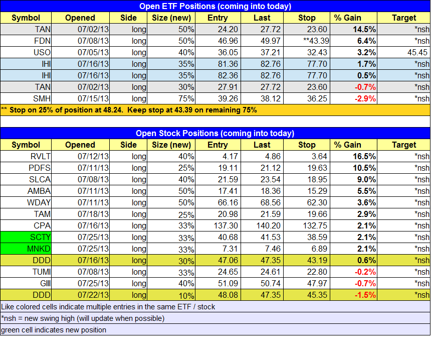Click the Open Stock Positions title bar
Image resolution: width=433 pixels, height=348 pixels.
click(215, 133)
